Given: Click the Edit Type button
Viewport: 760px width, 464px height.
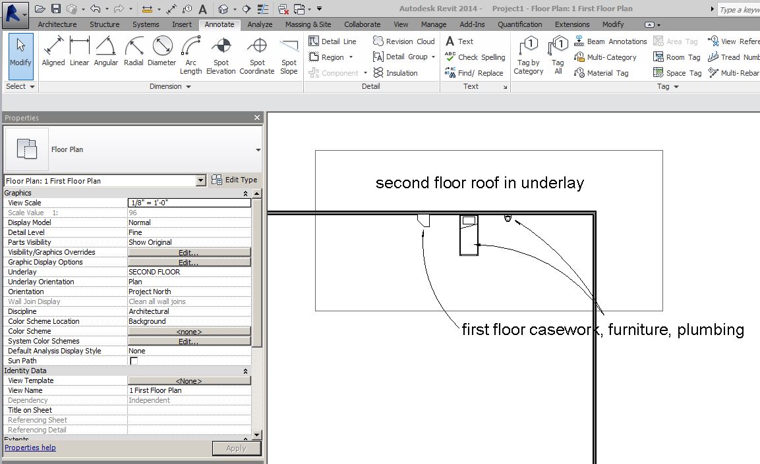Looking at the screenshot, I should tap(235, 180).
